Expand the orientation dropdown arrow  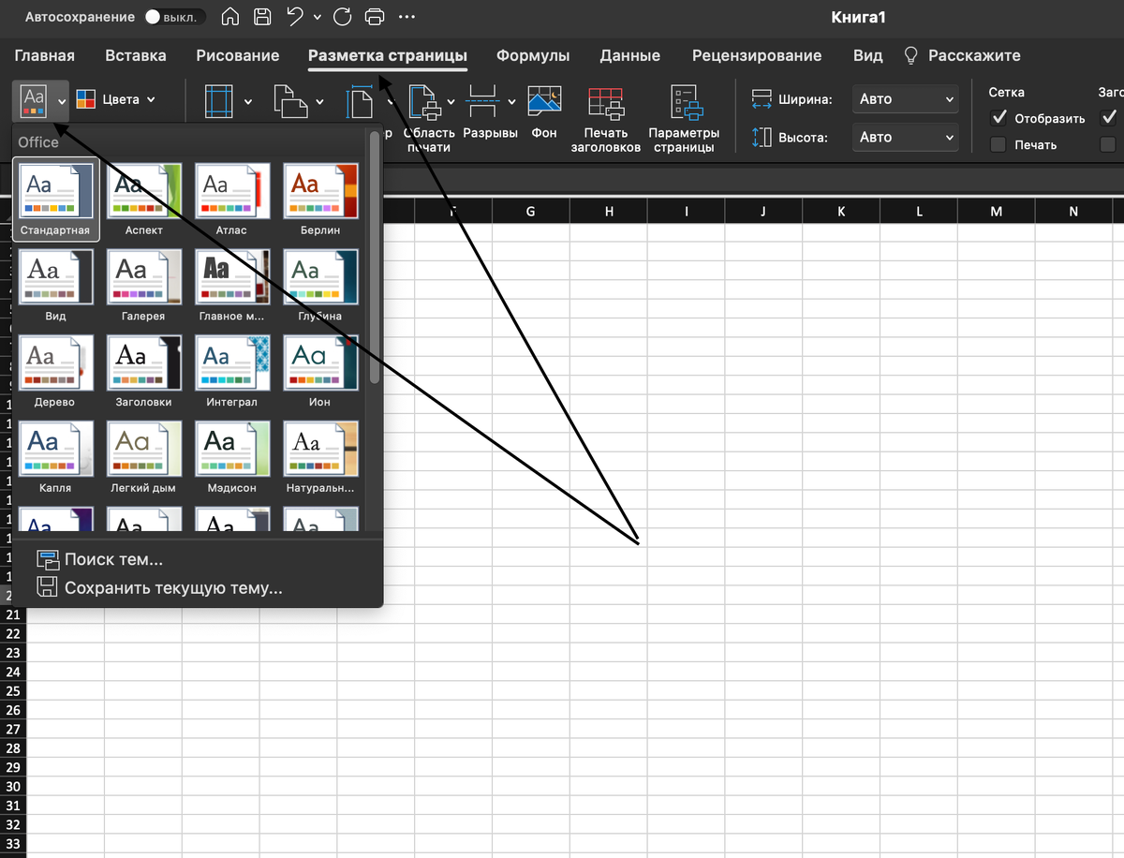tap(320, 101)
